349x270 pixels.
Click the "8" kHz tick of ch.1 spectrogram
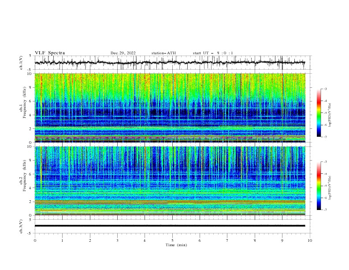pyautogui.click(x=31, y=87)
